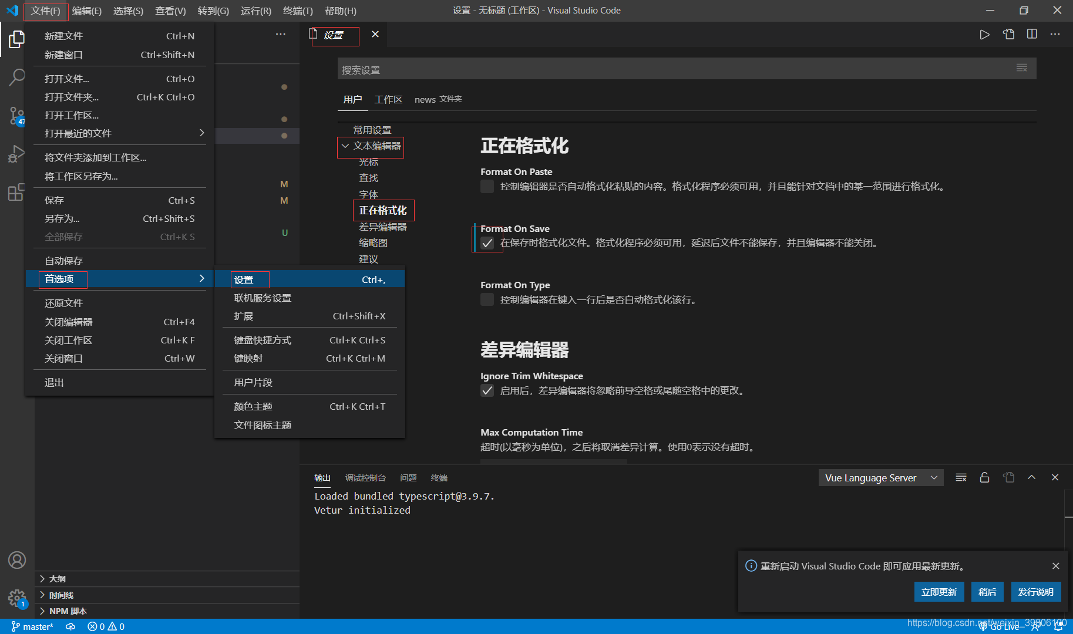Viewport: 1073px width, 634px height.
Task: Open sidebar More Actions ellipsis
Action: pos(281,35)
